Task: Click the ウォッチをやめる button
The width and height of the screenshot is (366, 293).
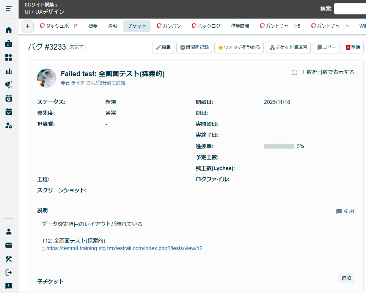Action: pos(239,47)
